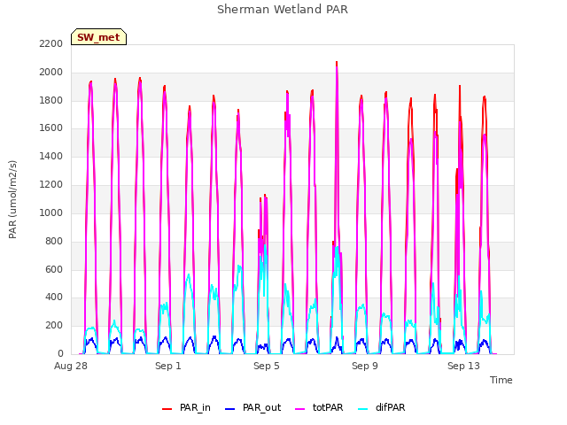Click the 2000 y-axis tick label
Screen dimensions: 567x425
(51, 73)
